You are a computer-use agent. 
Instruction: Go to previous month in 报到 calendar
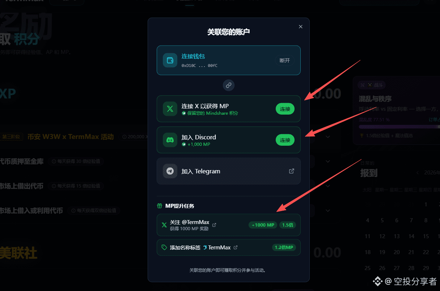coord(418,173)
